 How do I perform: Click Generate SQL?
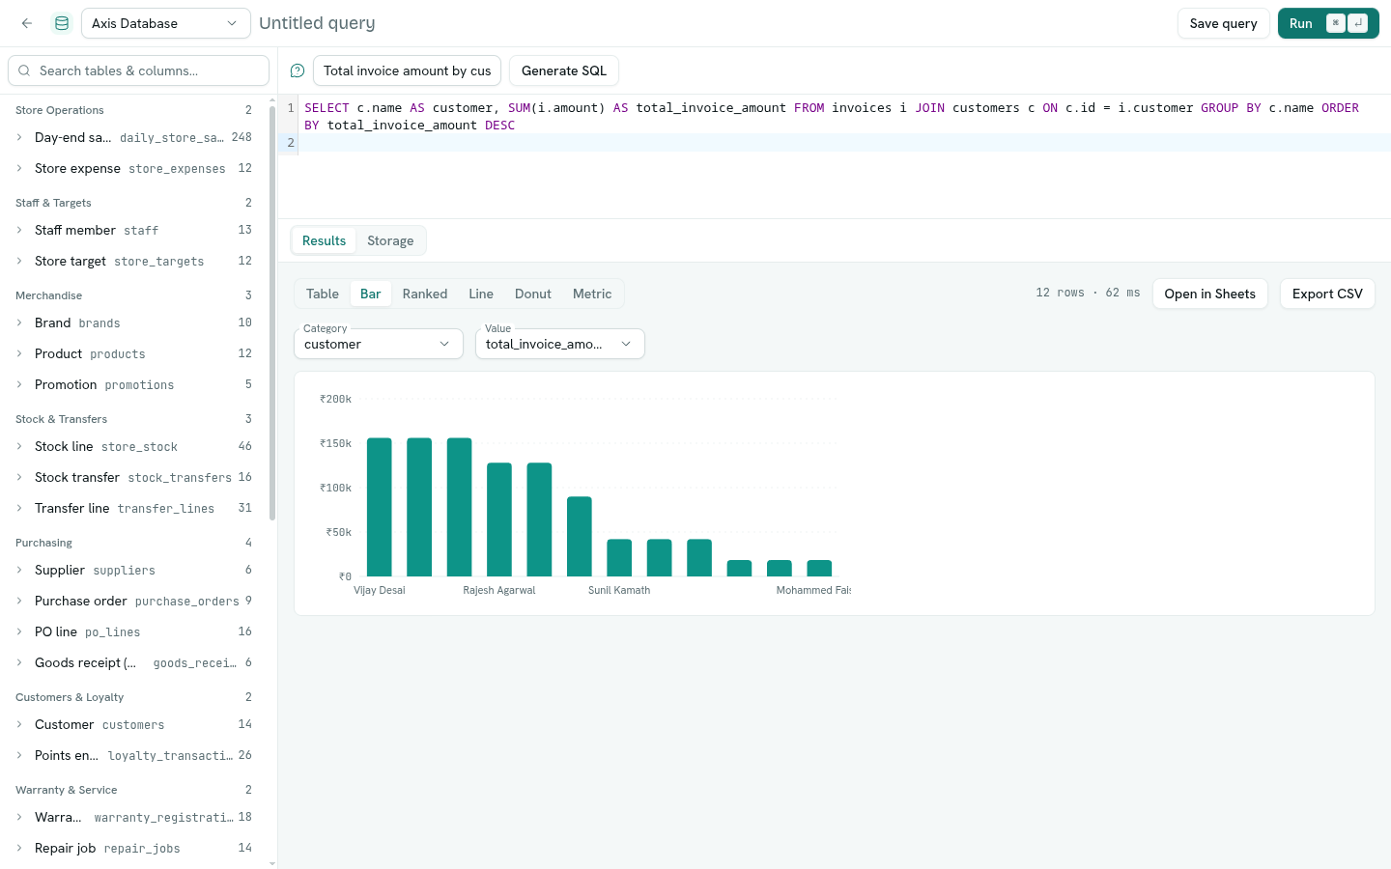pyautogui.click(x=564, y=70)
